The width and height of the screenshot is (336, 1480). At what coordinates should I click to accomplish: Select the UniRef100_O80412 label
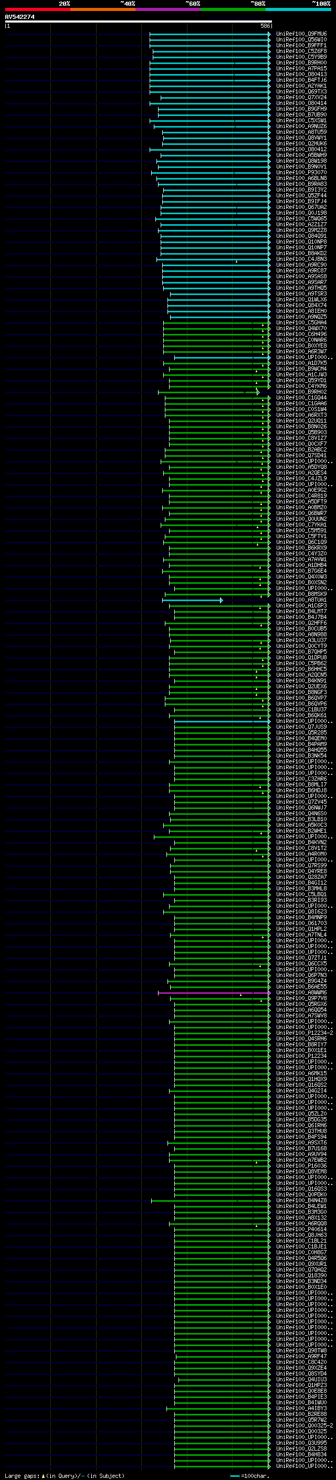pyautogui.click(x=301, y=150)
